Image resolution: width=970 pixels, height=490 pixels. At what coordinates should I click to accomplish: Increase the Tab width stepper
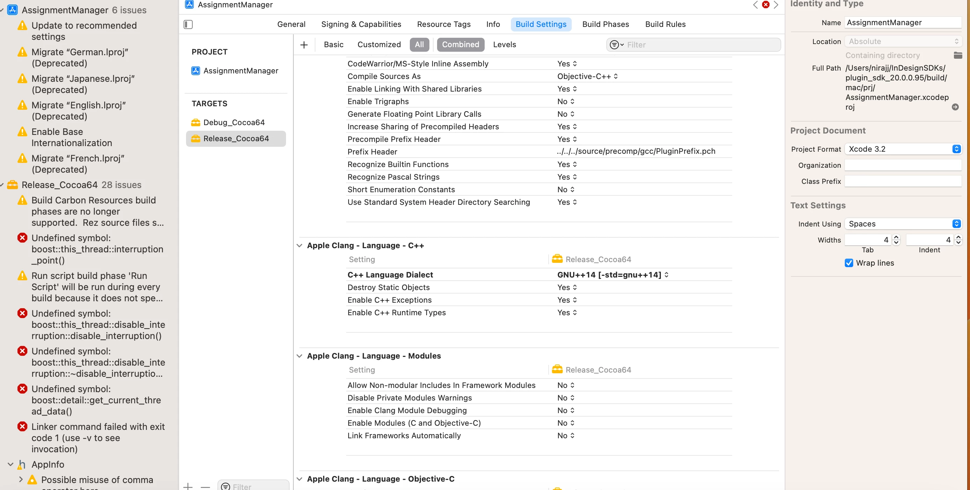click(x=896, y=237)
